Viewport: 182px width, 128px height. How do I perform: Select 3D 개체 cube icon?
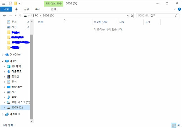pyautogui.click(x=9, y=67)
